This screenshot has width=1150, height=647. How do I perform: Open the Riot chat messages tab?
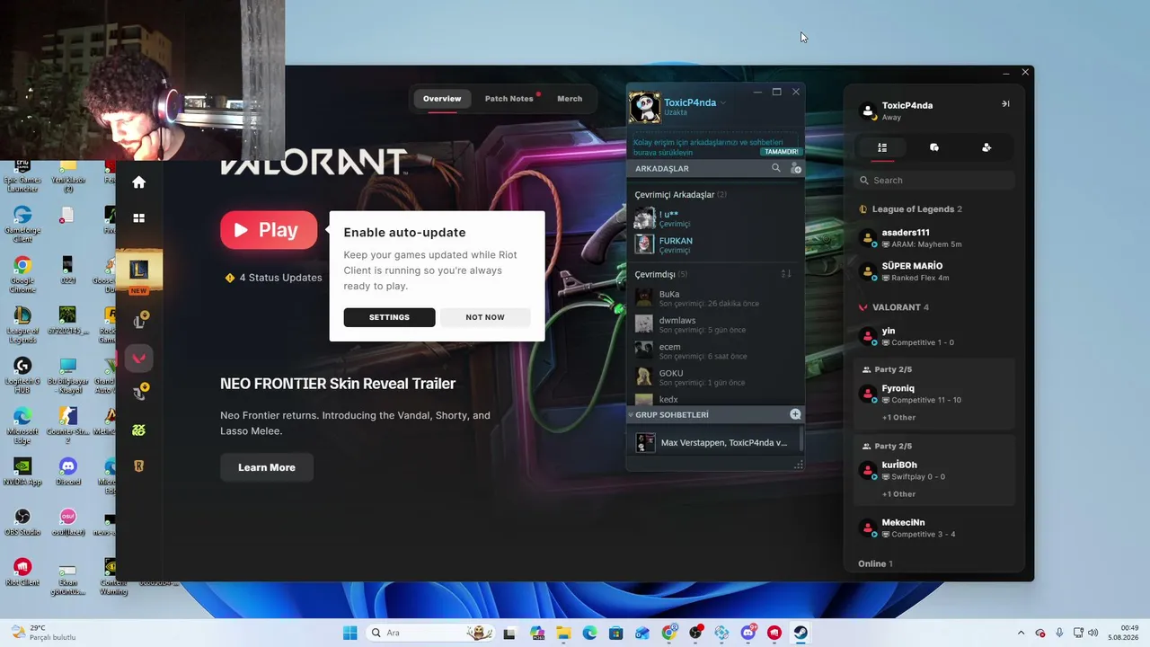tap(934, 147)
